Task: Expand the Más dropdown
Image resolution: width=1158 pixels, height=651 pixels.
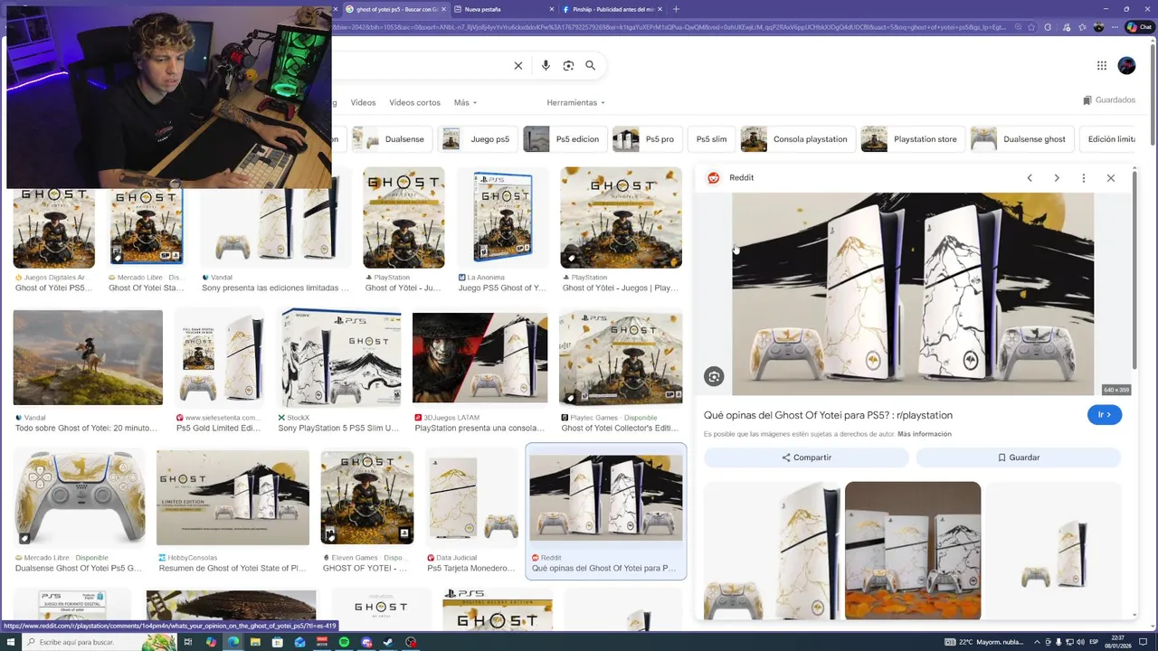Action: [x=465, y=102]
